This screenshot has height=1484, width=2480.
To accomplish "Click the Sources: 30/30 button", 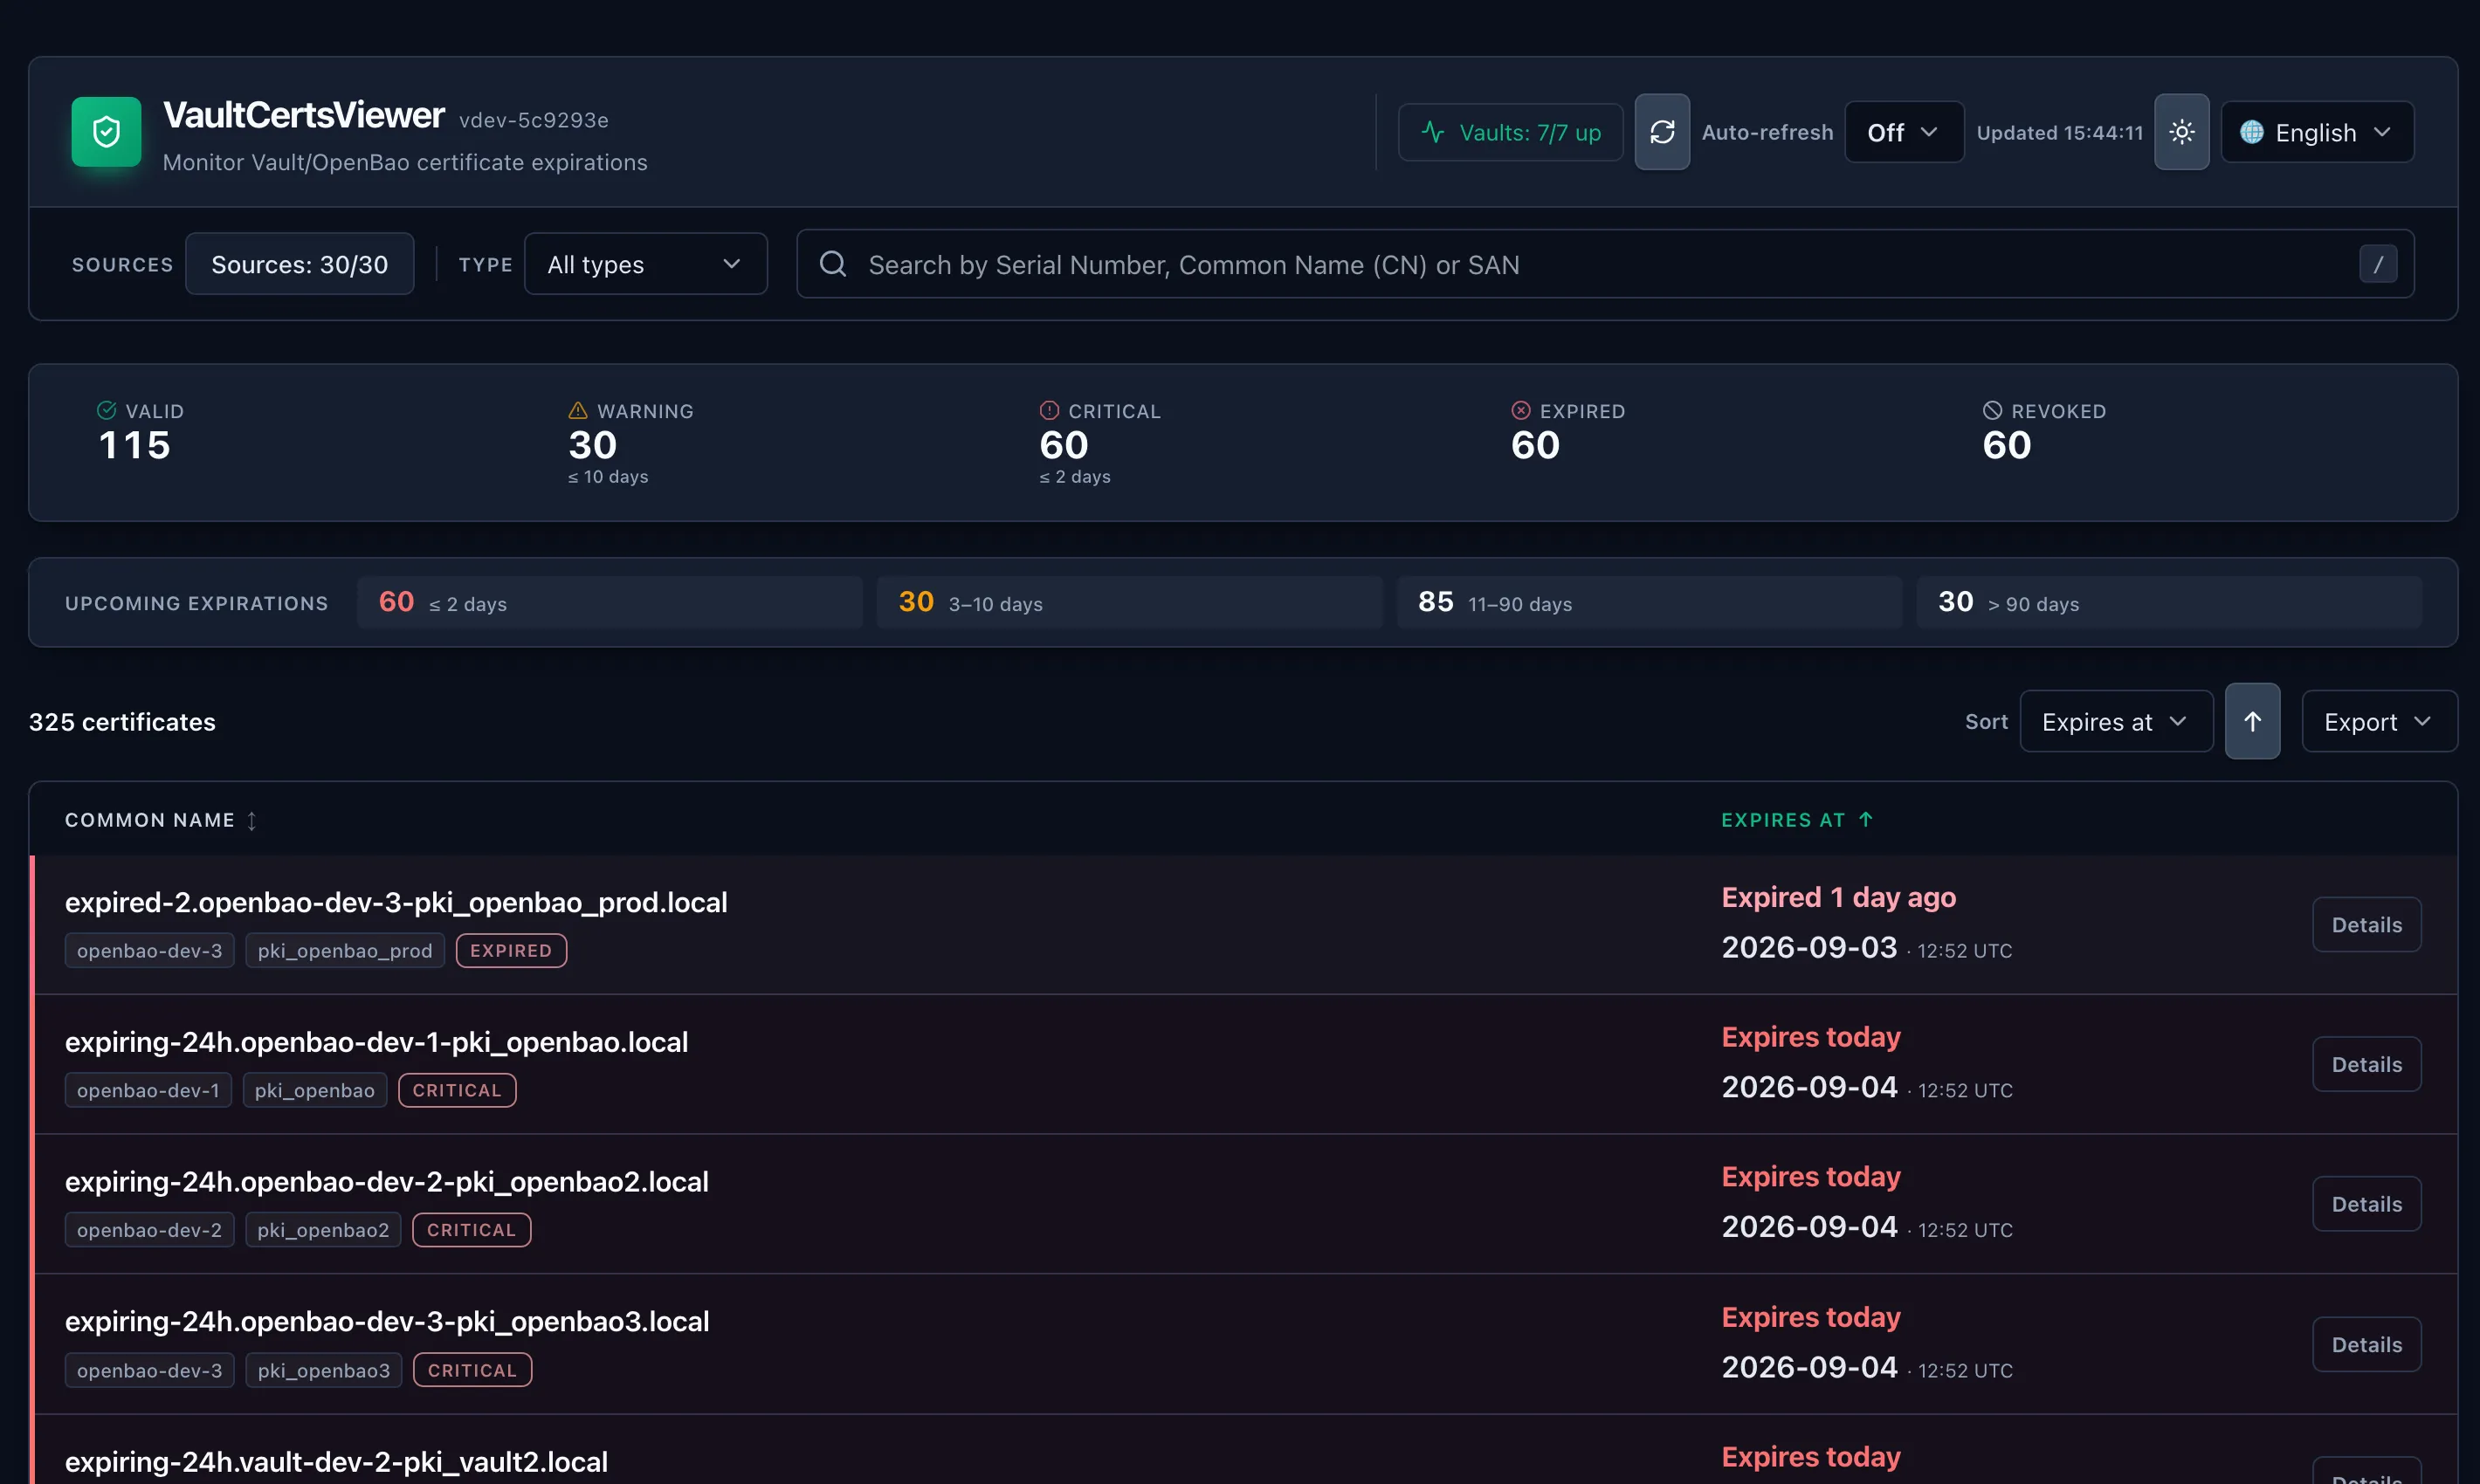I will click(300, 264).
